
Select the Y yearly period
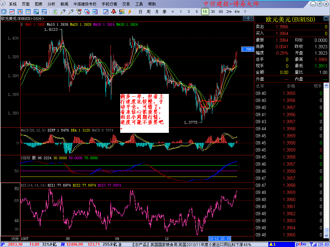coord(245,12)
